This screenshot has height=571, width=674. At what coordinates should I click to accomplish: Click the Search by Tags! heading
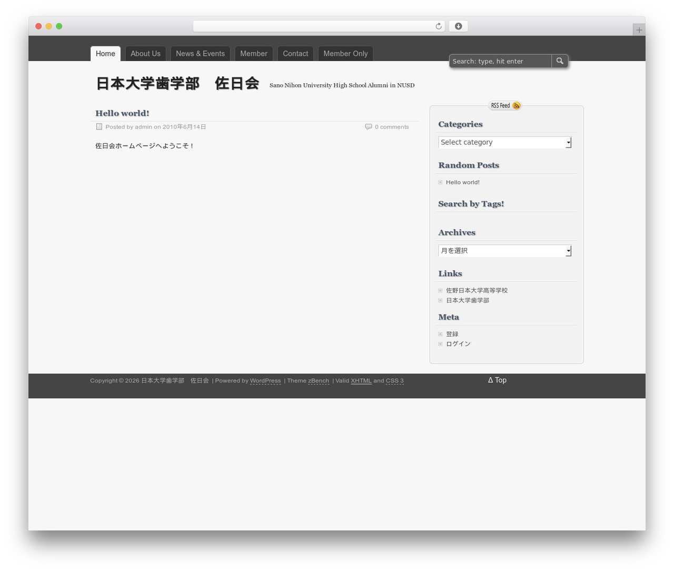(471, 204)
